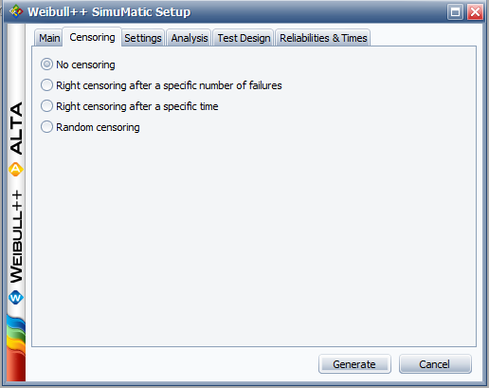Click the vertical ALTA text on sidebar
This screenshot has width=489, height=388.
16,128
